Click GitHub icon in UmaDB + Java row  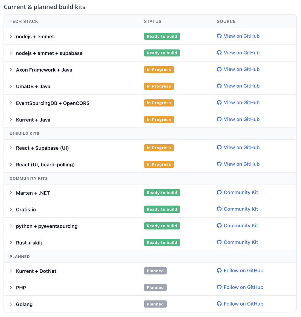[x=219, y=86]
